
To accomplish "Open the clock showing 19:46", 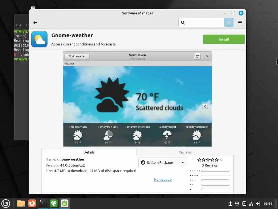I will [268, 204].
